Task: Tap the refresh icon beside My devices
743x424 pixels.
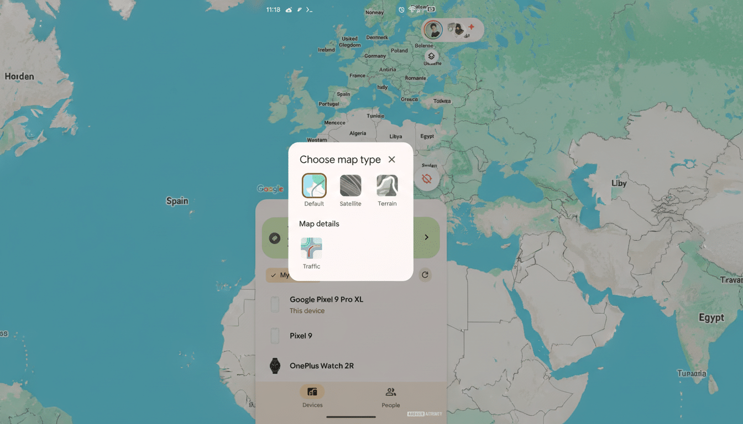Action: 425,275
